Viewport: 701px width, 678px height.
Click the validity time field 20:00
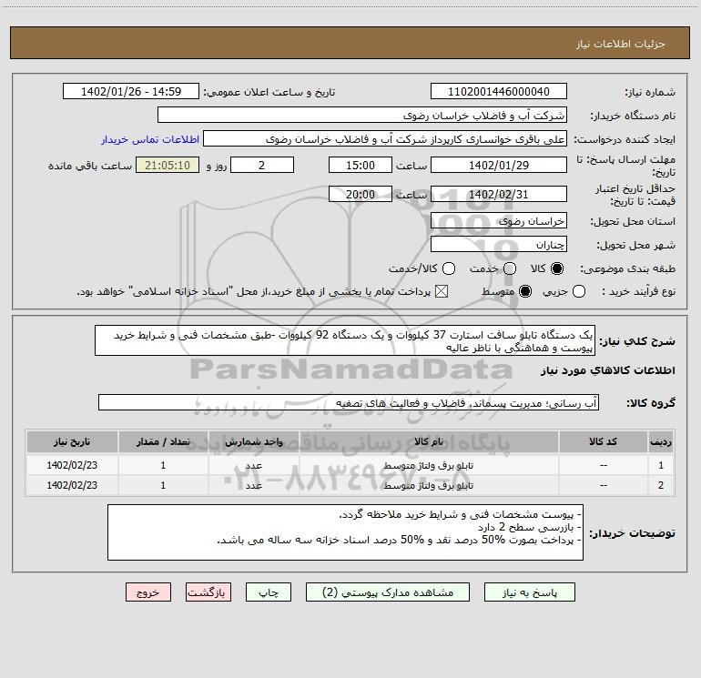coord(361,194)
